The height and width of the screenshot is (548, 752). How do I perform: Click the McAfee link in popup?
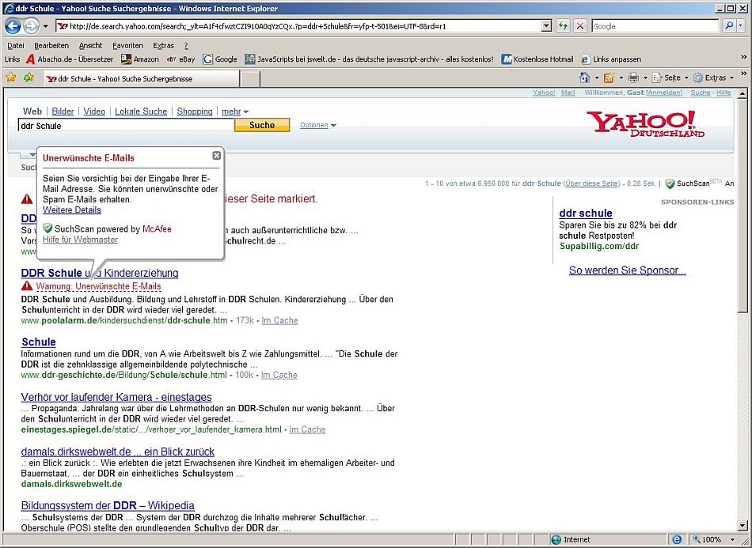point(157,229)
